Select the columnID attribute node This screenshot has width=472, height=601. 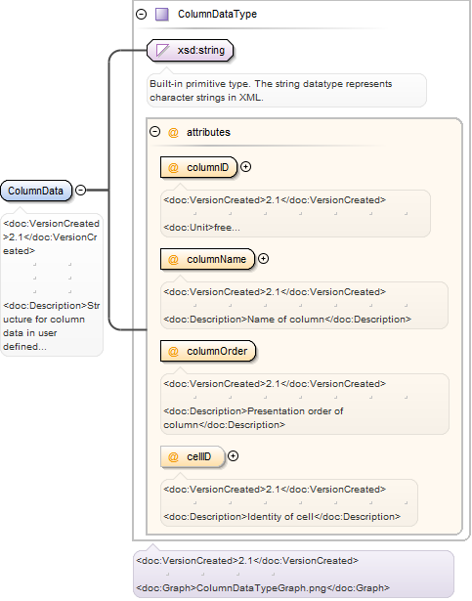[x=199, y=167]
